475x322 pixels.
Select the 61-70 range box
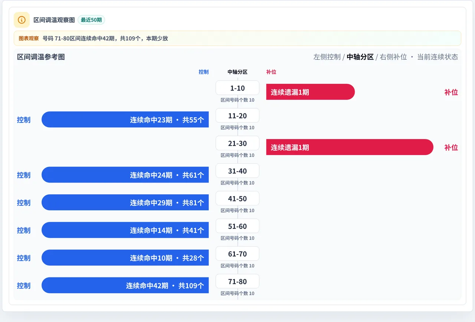point(237,254)
